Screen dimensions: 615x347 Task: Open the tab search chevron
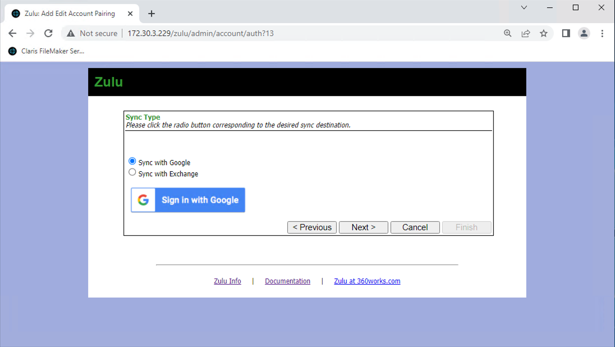click(524, 8)
